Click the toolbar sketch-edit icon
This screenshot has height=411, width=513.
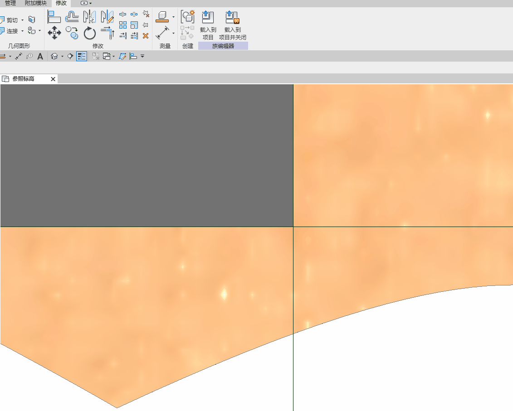tap(122, 56)
